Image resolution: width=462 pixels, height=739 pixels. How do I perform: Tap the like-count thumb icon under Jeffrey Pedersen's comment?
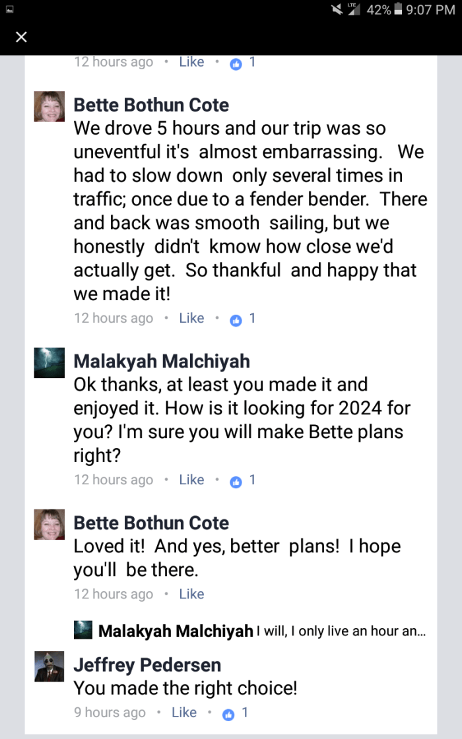[x=228, y=714]
